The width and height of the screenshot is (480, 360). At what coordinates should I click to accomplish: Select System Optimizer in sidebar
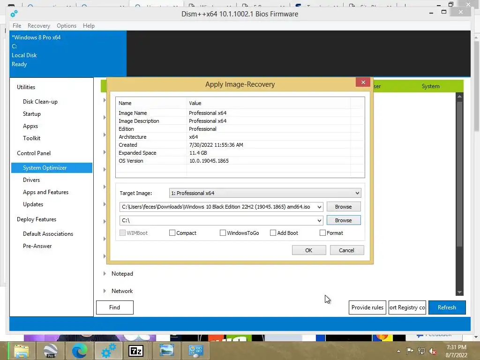point(52,168)
